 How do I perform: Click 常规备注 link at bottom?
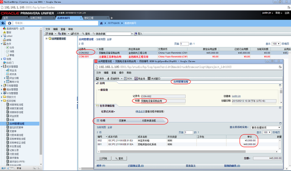click(191, 166)
